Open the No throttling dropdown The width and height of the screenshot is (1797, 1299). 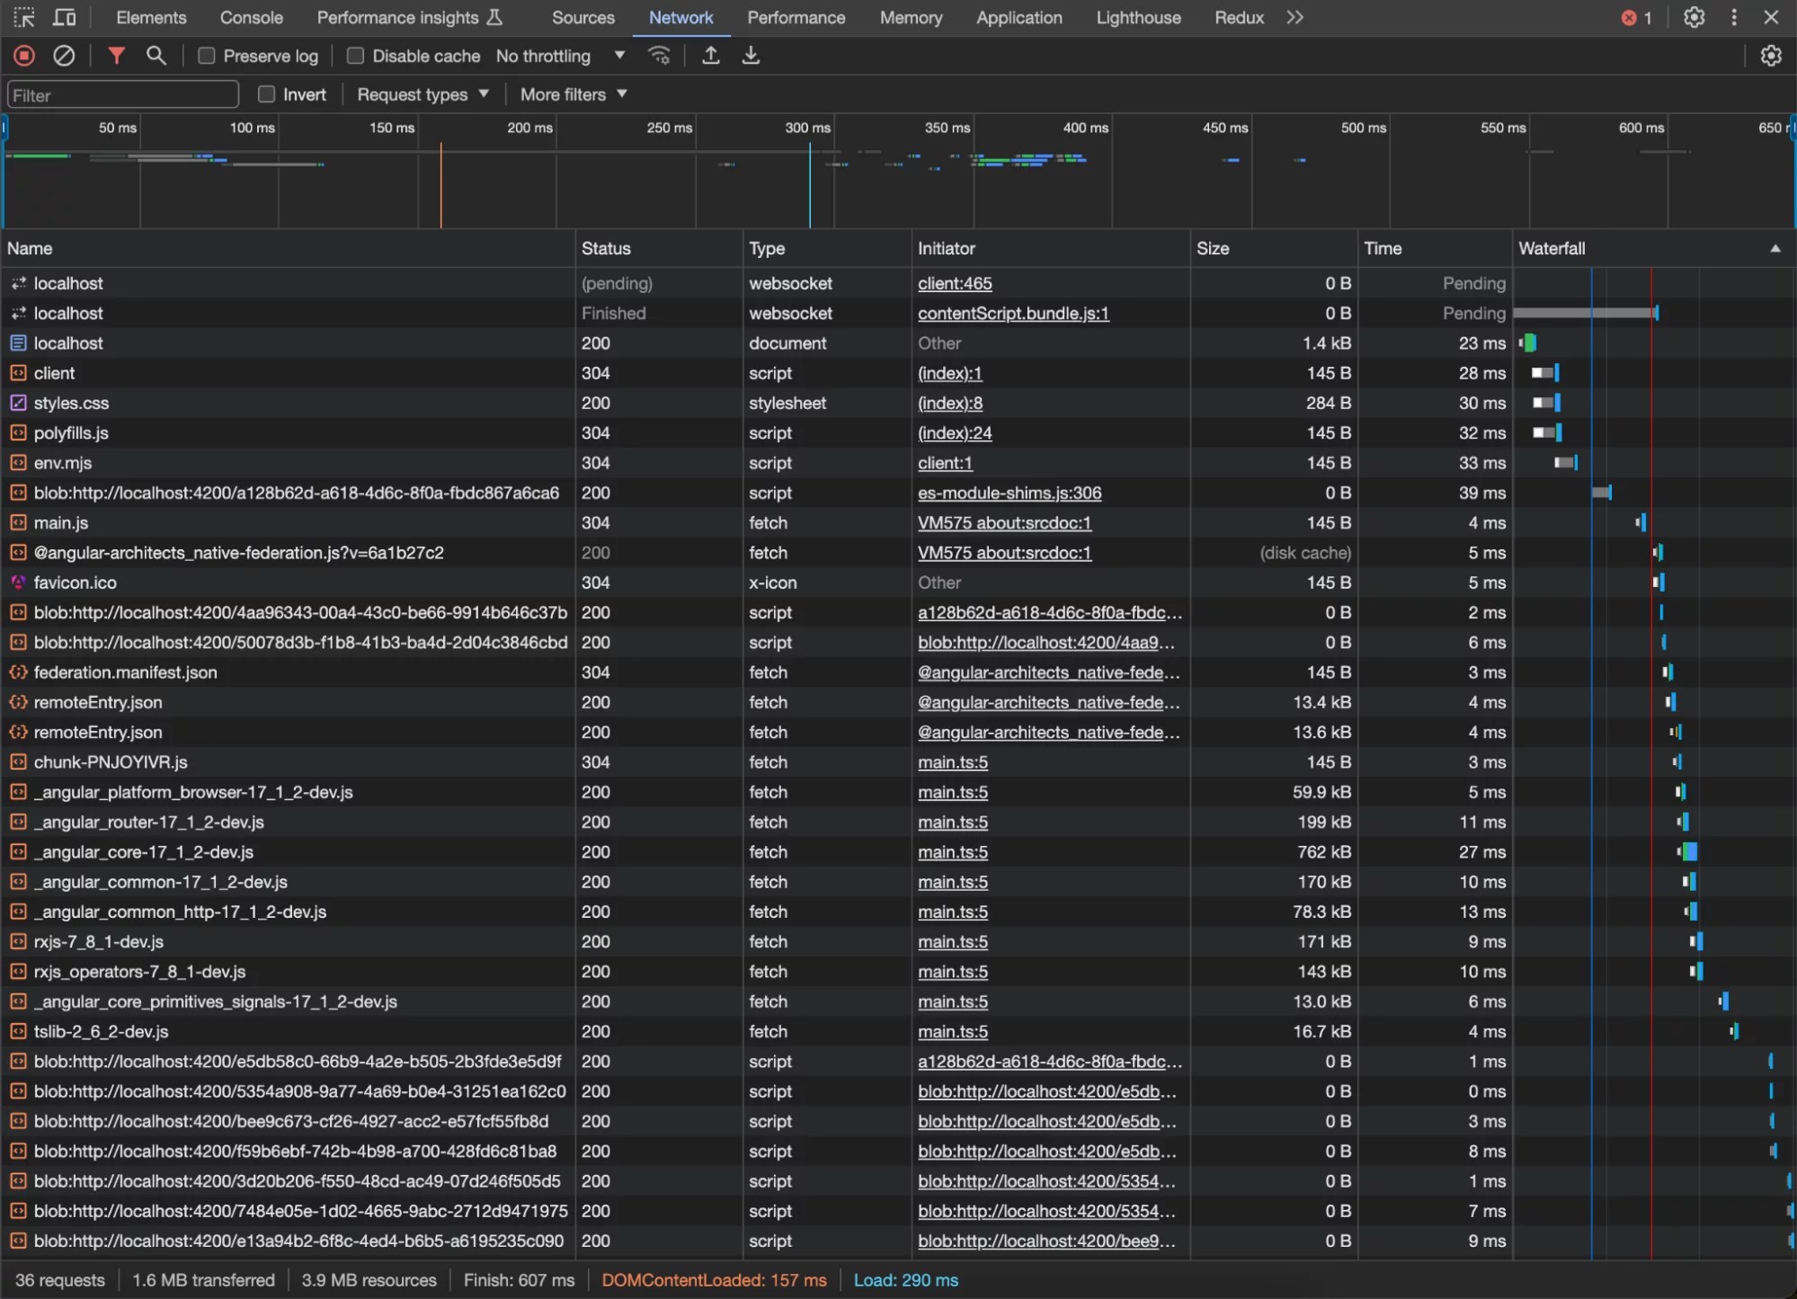tap(560, 56)
